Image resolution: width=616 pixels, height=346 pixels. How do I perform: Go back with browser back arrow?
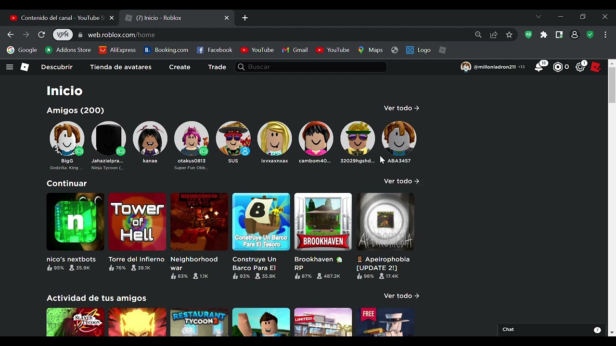[11, 35]
